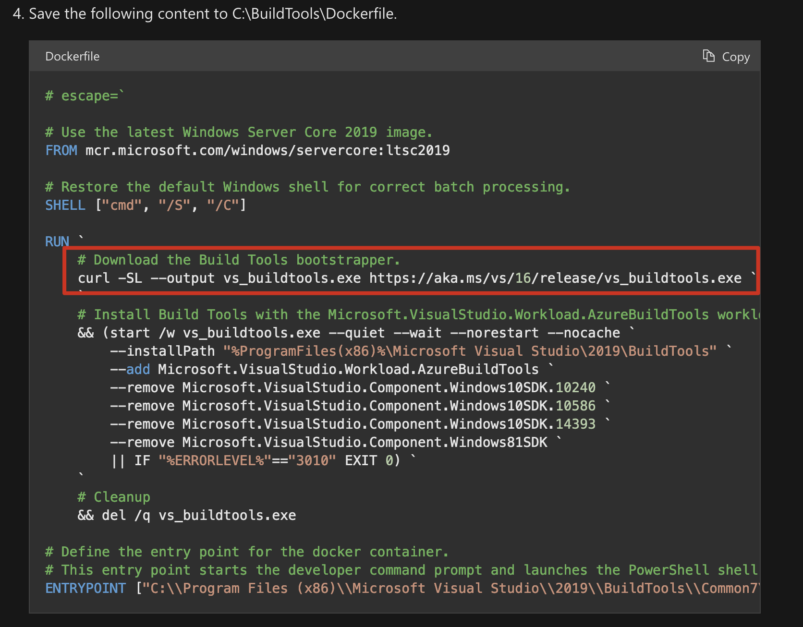The image size is (803, 627).
Task: Click the Windows10SDK.10586 remove line
Action: coord(353,406)
